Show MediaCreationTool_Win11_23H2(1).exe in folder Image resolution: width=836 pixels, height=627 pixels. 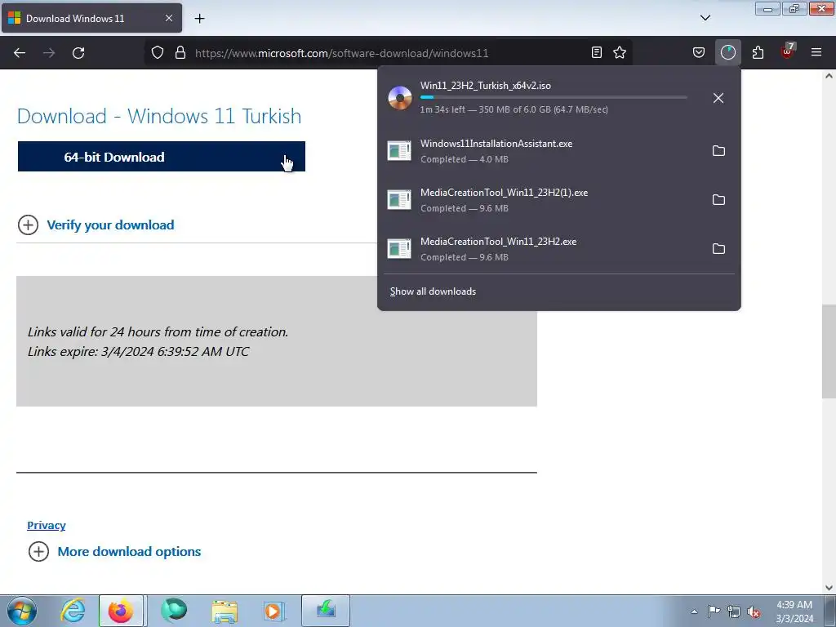[718, 200]
